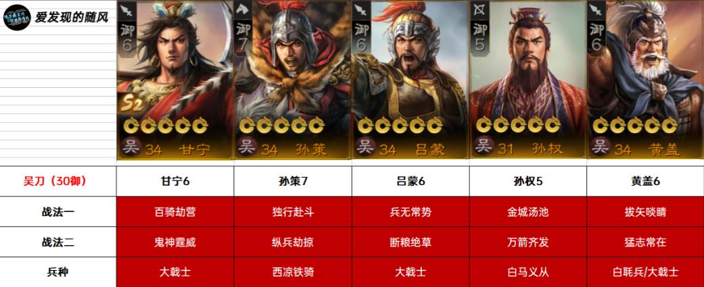Image resolution: width=704 pixels, height=287 pixels.
Task: Select the 黄盖 hero portrait
Action: 645,80
